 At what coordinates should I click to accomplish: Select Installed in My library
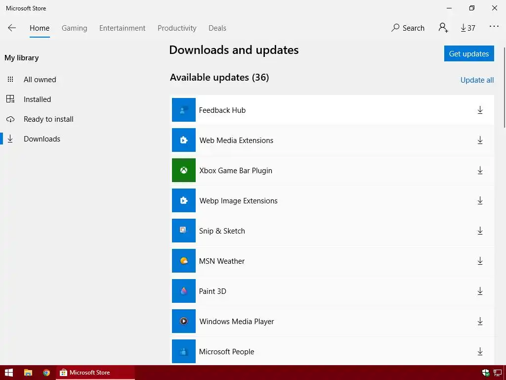coord(37,99)
